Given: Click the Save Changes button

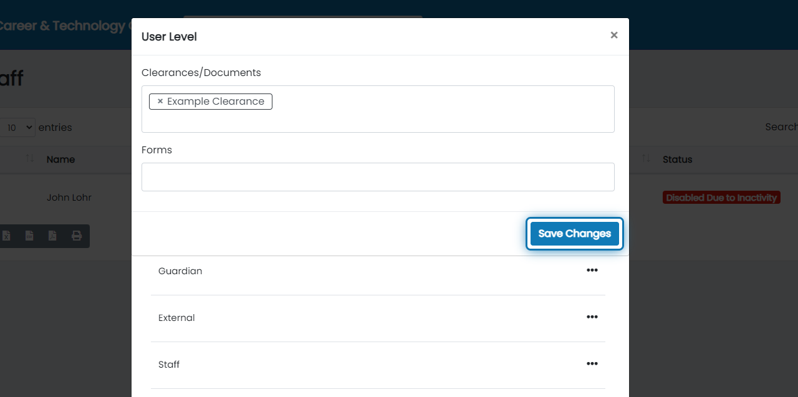Looking at the screenshot, I should pos(574,234).
